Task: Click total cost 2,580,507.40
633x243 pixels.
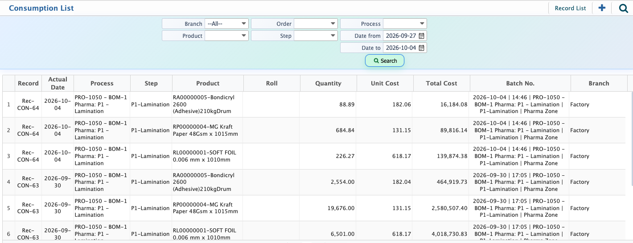Action: pyautogui.click(x=449, y=208)
